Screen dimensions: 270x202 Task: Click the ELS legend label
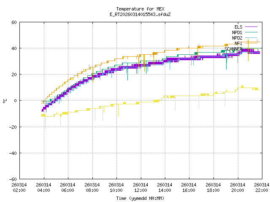238,27
